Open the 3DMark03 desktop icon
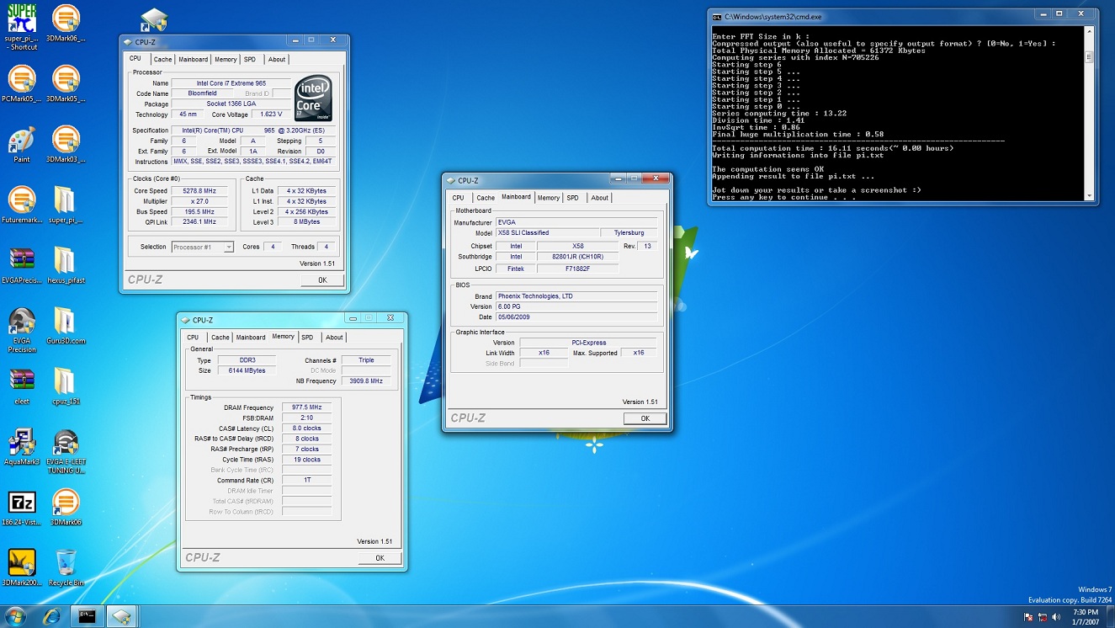The image size is (1115, 628). (x=66, y=145)
